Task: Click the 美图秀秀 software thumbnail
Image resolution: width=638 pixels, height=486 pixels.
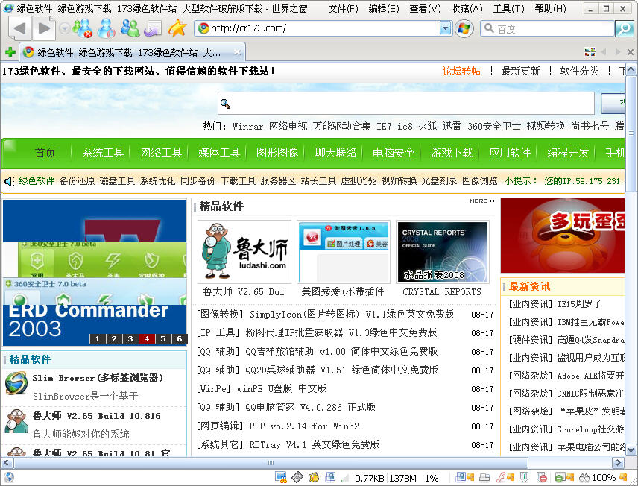Action: pos(344,251)
